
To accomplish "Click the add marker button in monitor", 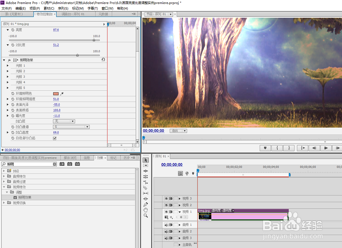I will (265, 148).
